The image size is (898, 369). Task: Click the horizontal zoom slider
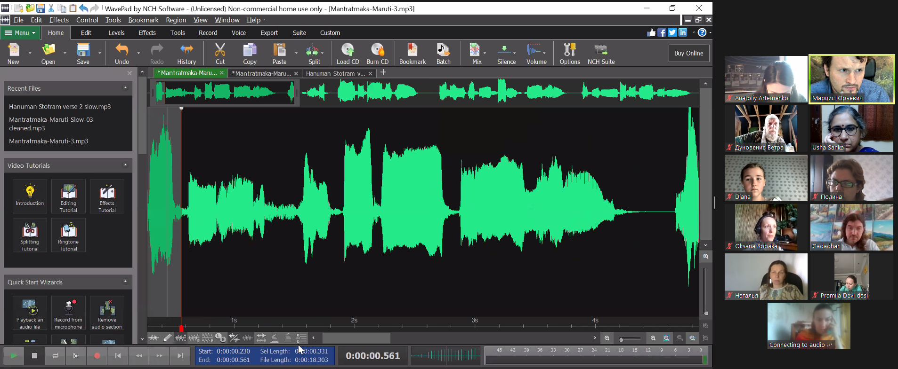630,338
